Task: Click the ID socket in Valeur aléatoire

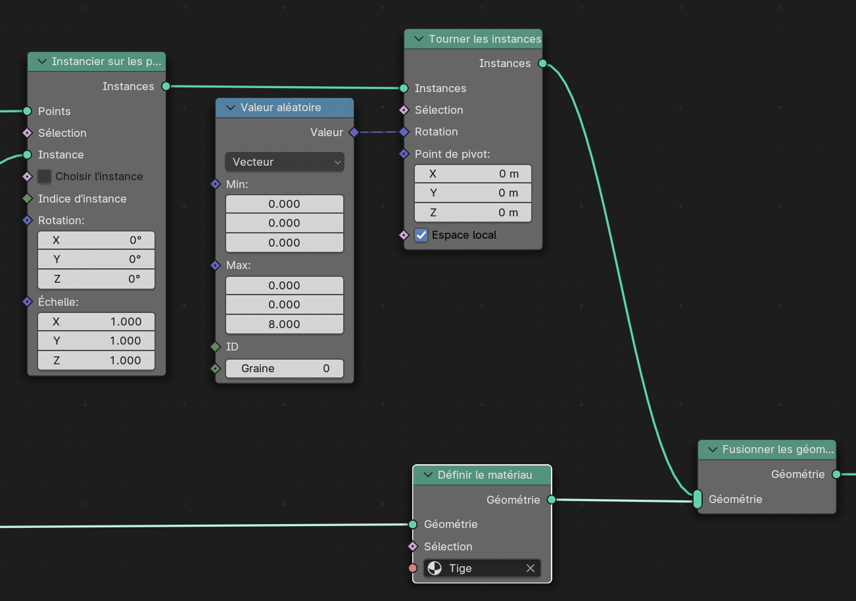Action: tap(215, 347)
